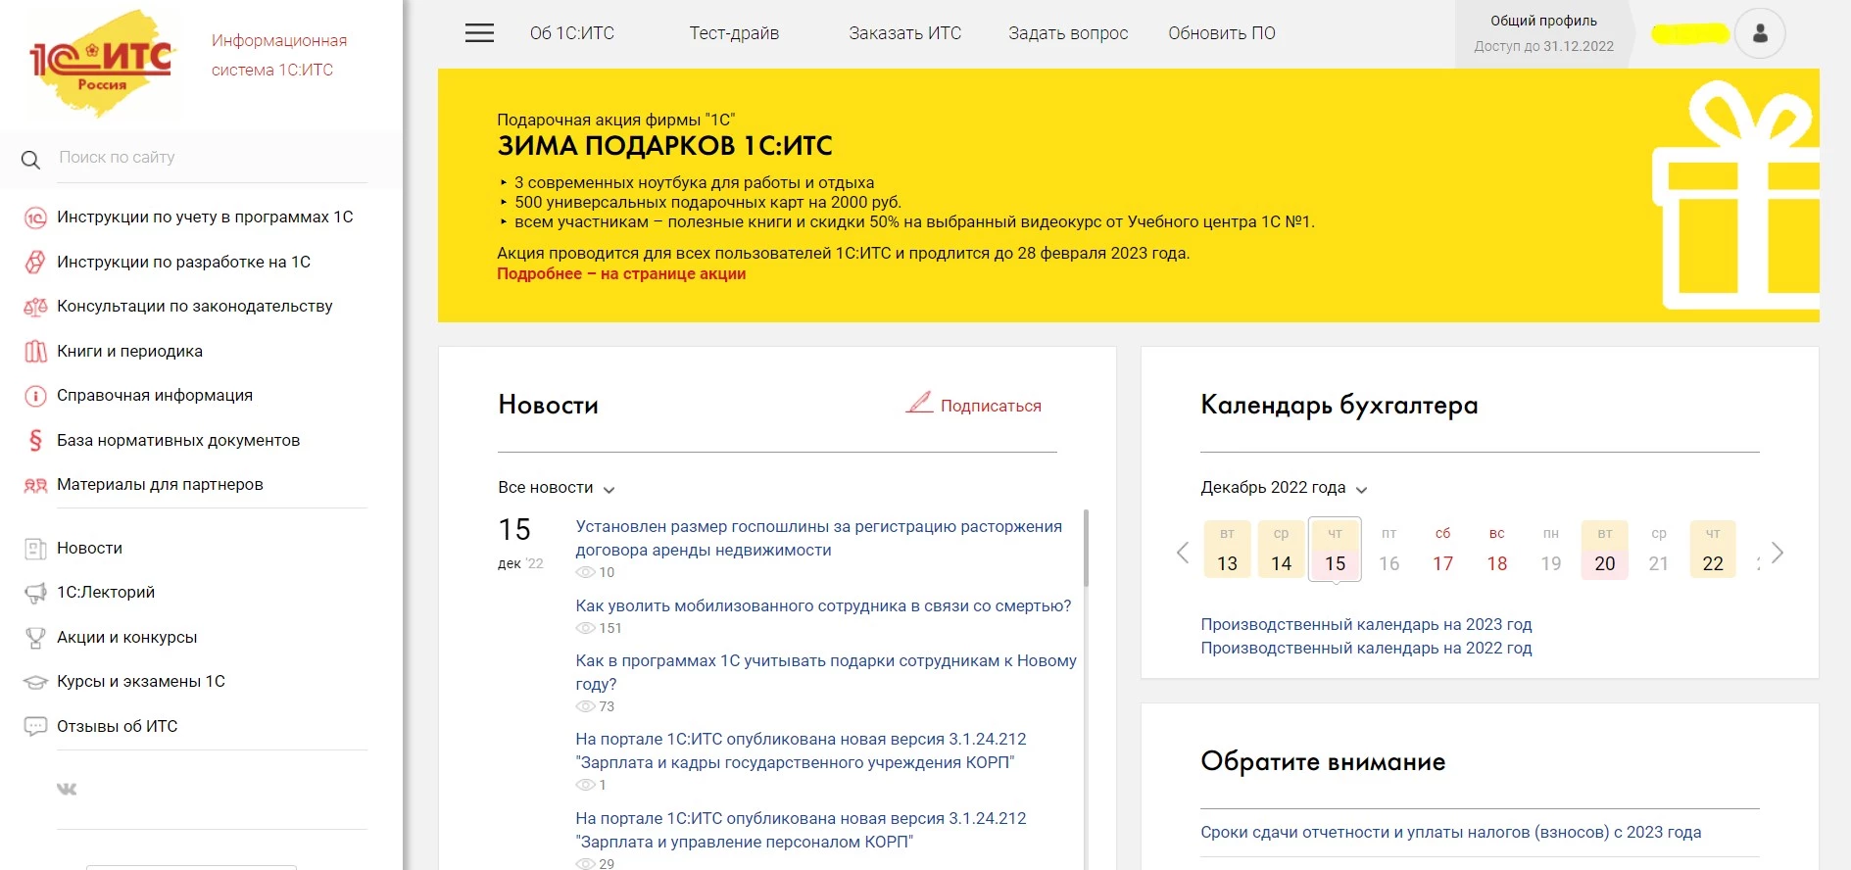Open Справочная информация section
Viewport: 1851px width, 870px height.
(x=155, y=396)
